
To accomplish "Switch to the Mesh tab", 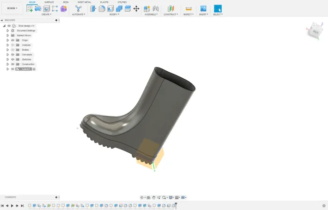I will pos(66,2).
